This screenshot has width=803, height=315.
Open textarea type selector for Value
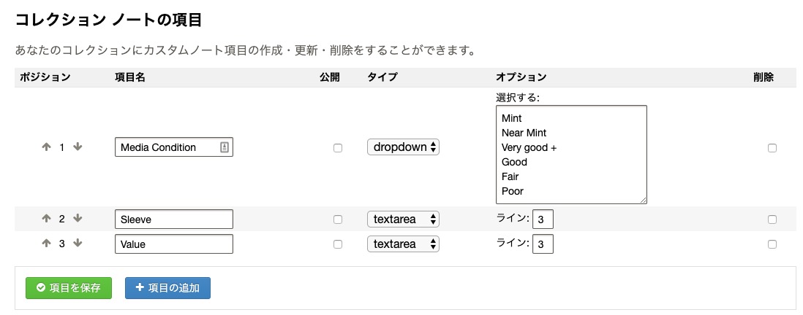(403, 244)
